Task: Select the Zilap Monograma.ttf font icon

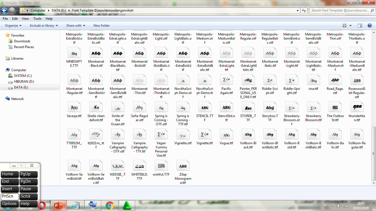Action: coord(183,166)
